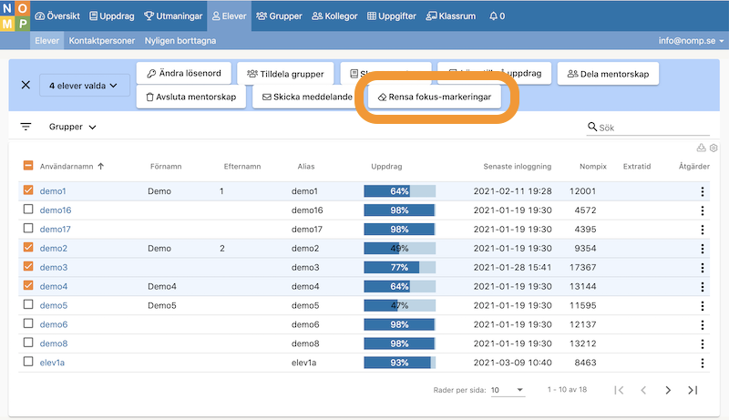Image resolution: width=729 pixels, height=420 pixels.
Task: Uncheck the demo3 row checkbox
Action: coord(28,266)
